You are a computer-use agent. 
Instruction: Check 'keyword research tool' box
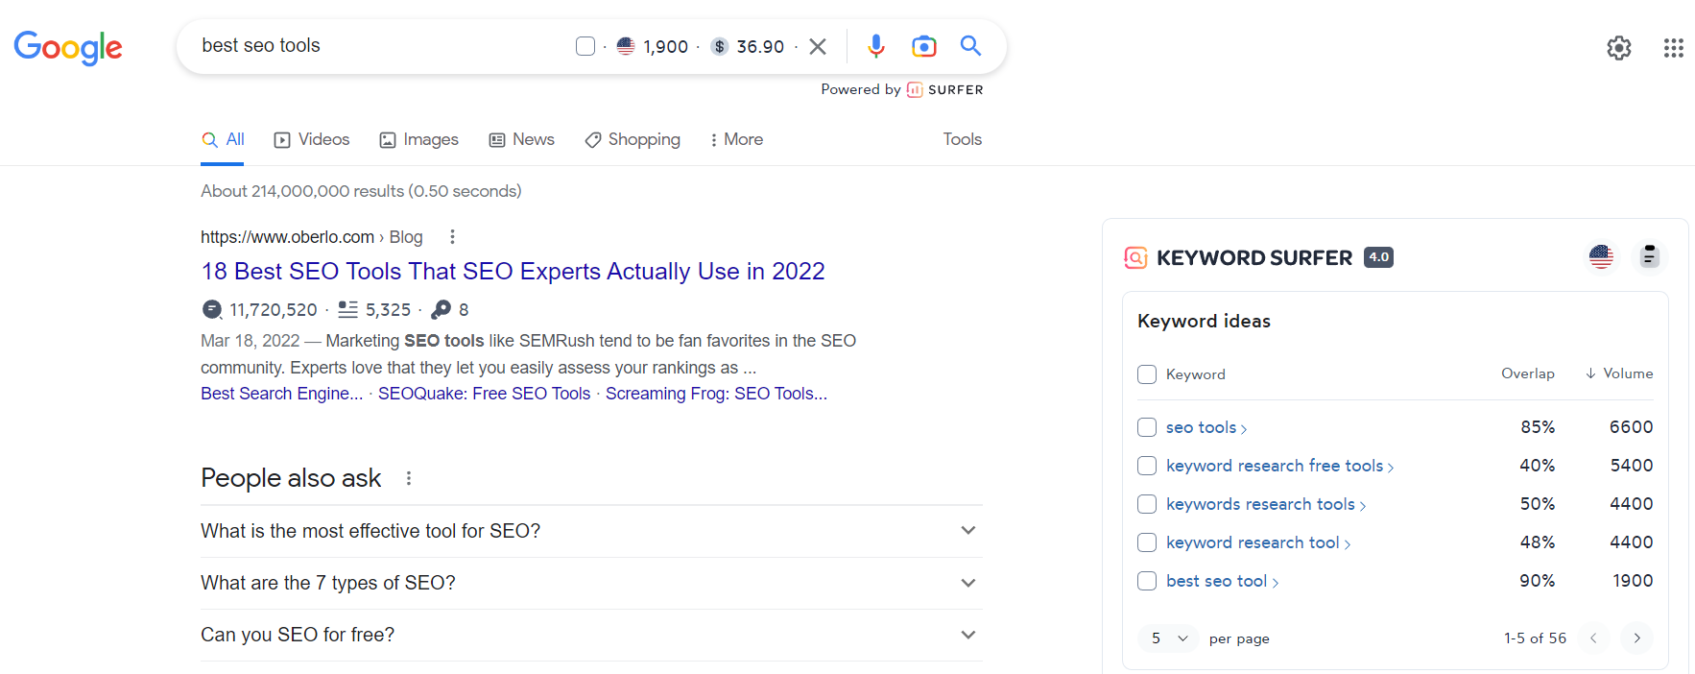tap(1147, 542)
